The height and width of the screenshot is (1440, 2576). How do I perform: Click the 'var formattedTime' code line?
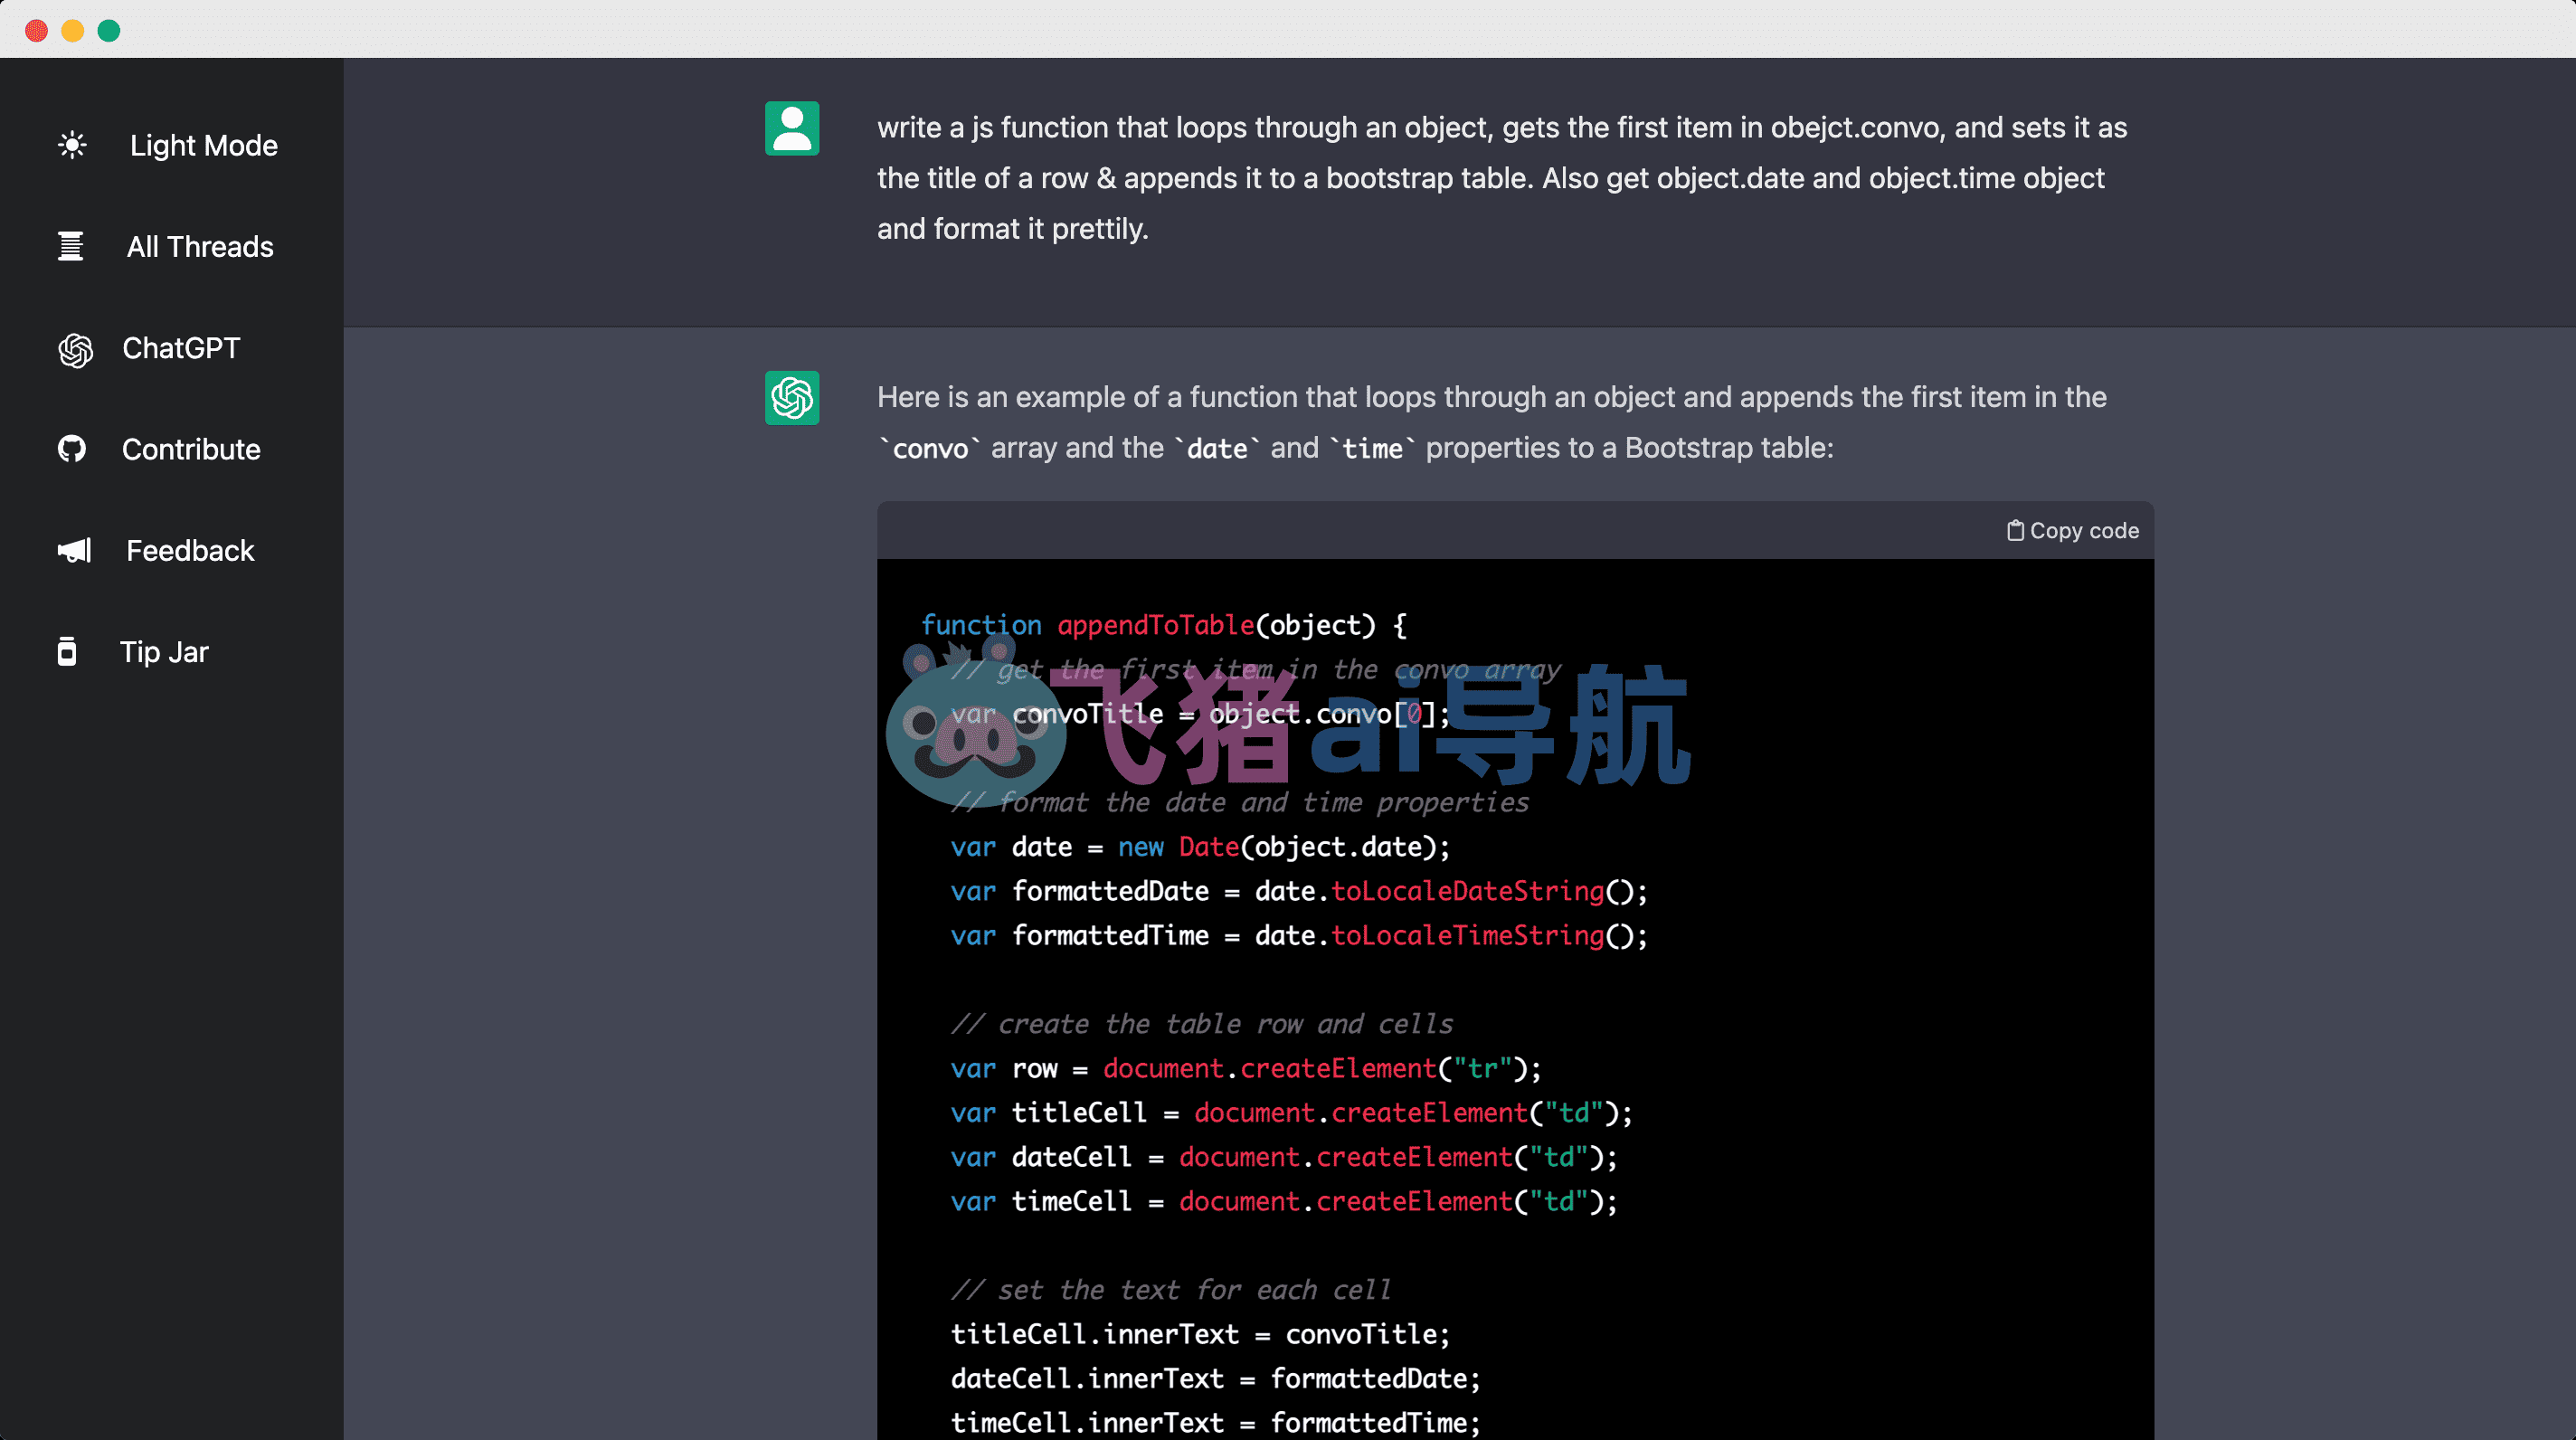pyautogui.click(x=1299, y=935)
